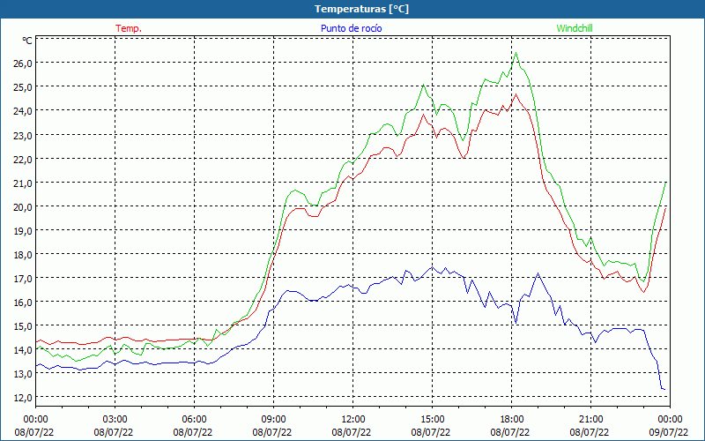The width and height of the screenshot is (705, 441).
Task: Click the 19,0 y-axis value
Action: (x=22, y=230)
